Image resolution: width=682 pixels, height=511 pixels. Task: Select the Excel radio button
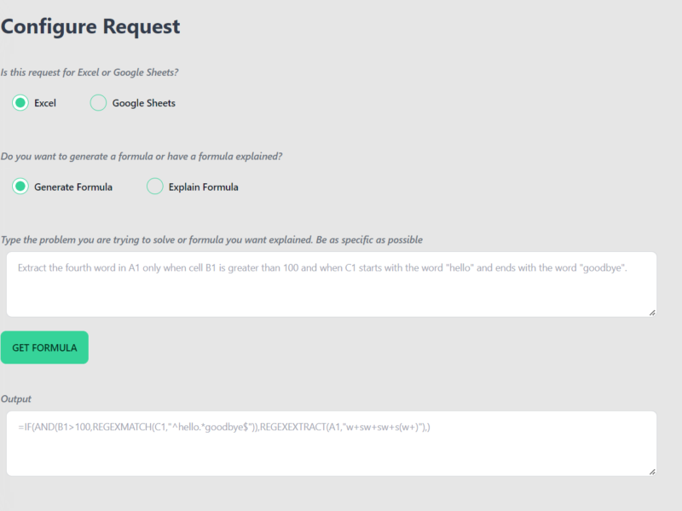click(x=20, y=103)
